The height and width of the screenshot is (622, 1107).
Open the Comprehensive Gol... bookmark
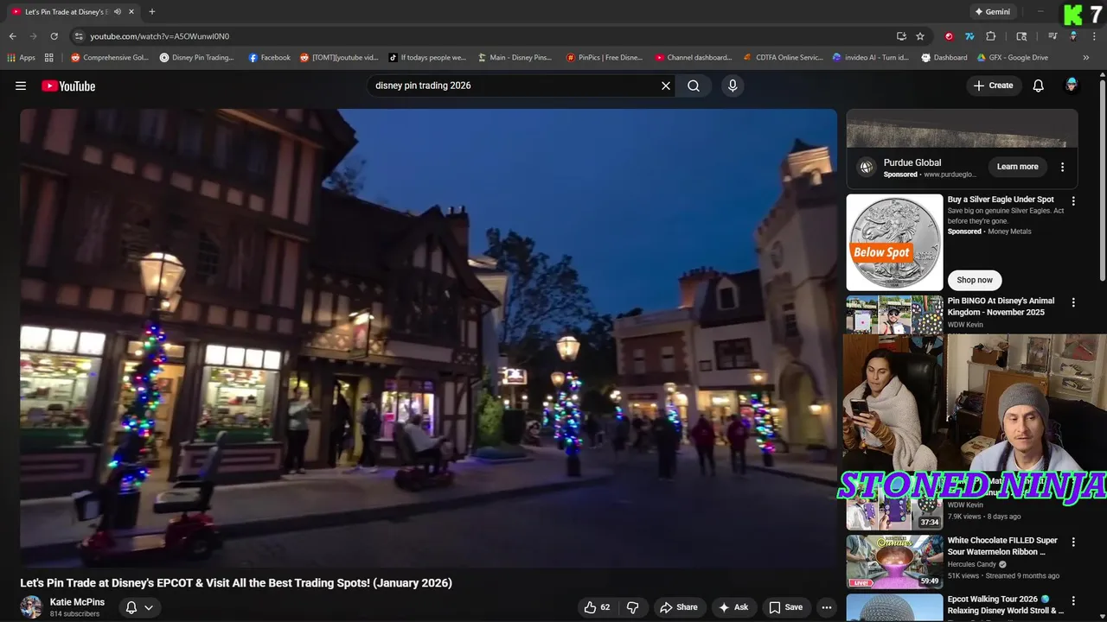coord(110,58)
